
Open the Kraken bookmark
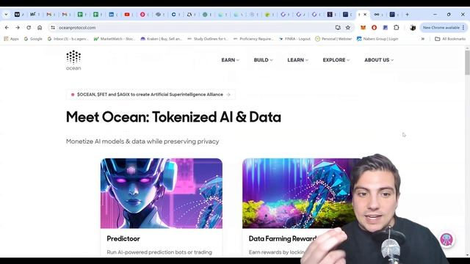(162, 39)
